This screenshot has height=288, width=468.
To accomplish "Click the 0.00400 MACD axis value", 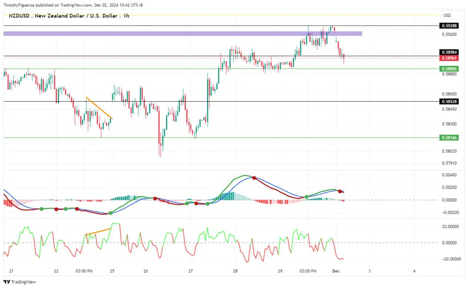I will (x=449, y=175).
